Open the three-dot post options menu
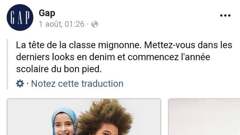Viewport: 240px width, 135px height. tap(225, 16)
